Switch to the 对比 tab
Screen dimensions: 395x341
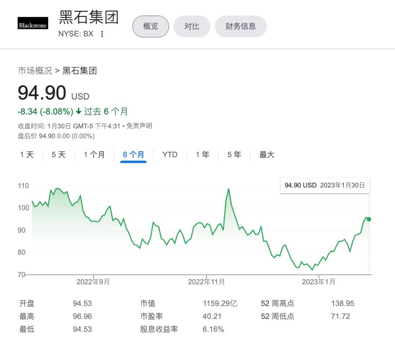pyautogui.click(x=192, y=26)
